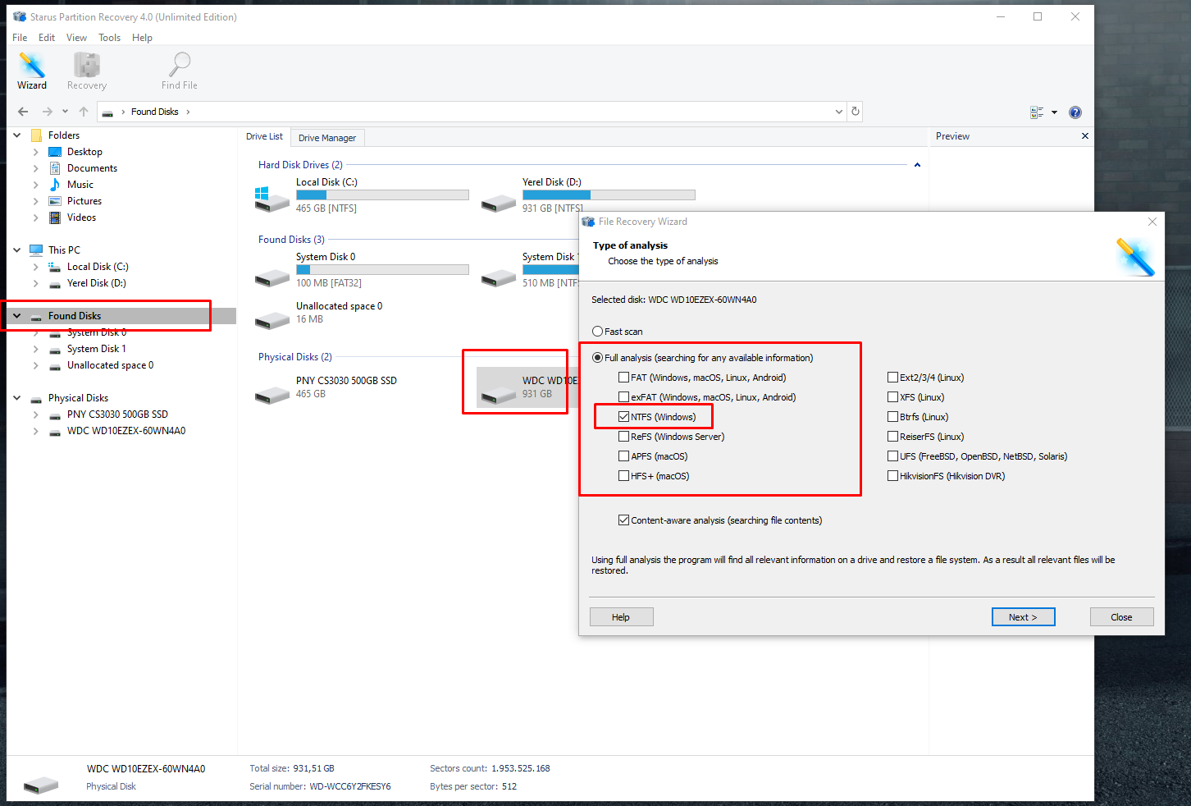The image size is (1191, 806).
Task: Enable XFS (Linux) checkbox
Action: (x=893, y=397)
